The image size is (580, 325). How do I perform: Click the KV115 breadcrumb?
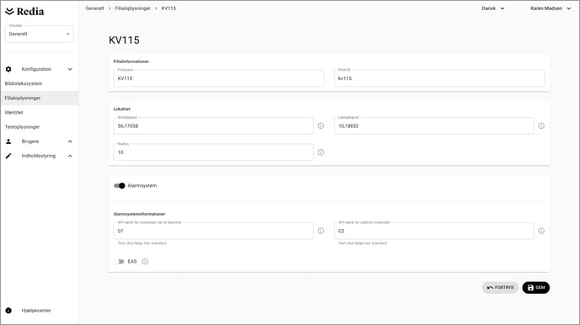tap(169, 8)
